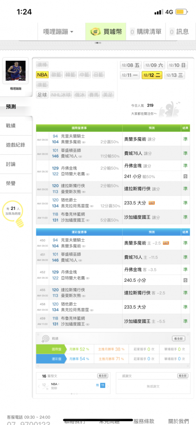Click the 費城76人 讓分 prediction
This screenshot has height=425, width=196.
coord(138,153)
